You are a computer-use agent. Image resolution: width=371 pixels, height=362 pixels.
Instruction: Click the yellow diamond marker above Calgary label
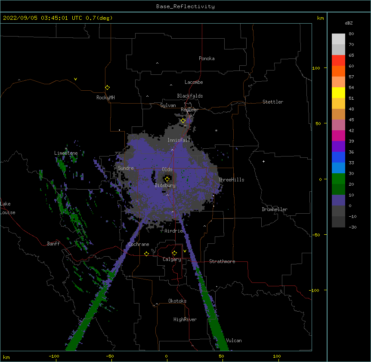(174, 253)
